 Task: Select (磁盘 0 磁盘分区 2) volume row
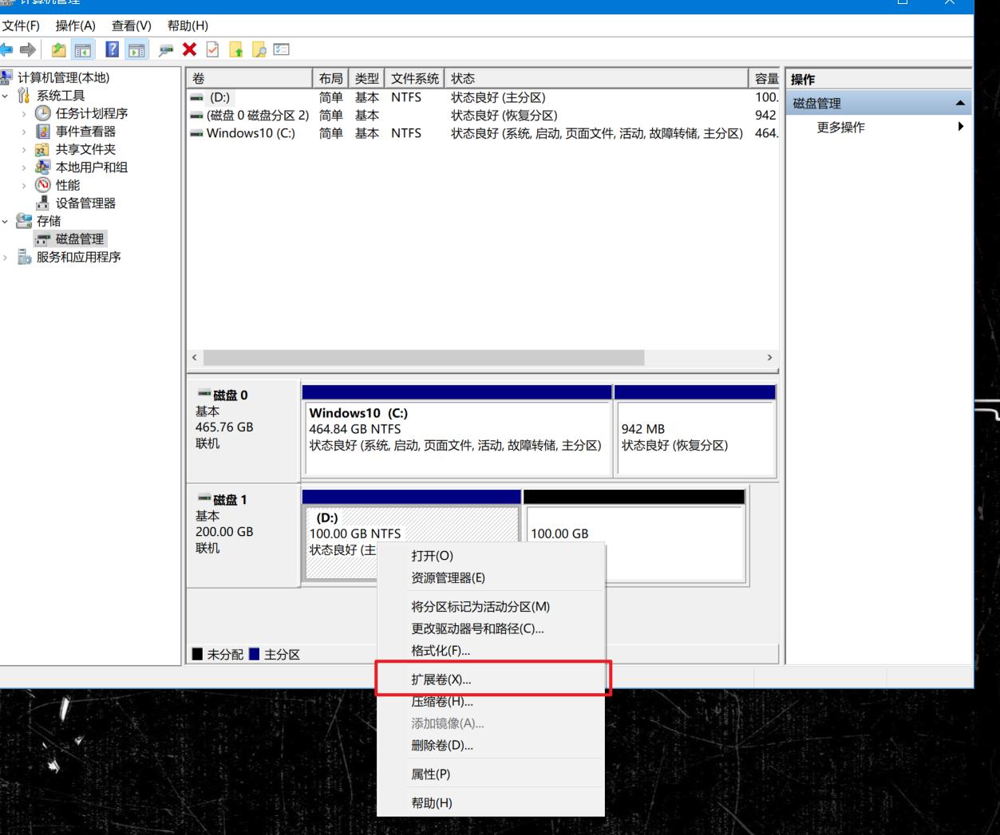(x=483, y=116)
